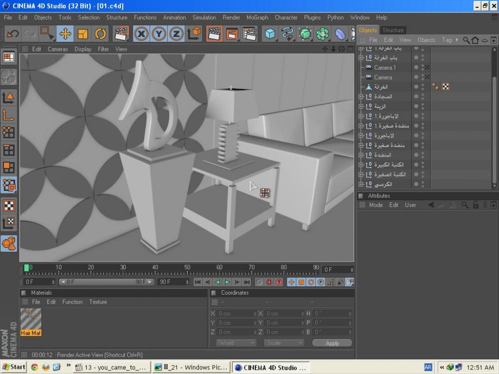499x374 pixels.
Task: Select the Hair Mat material thumbnail
Action: [x=31, y=319]
